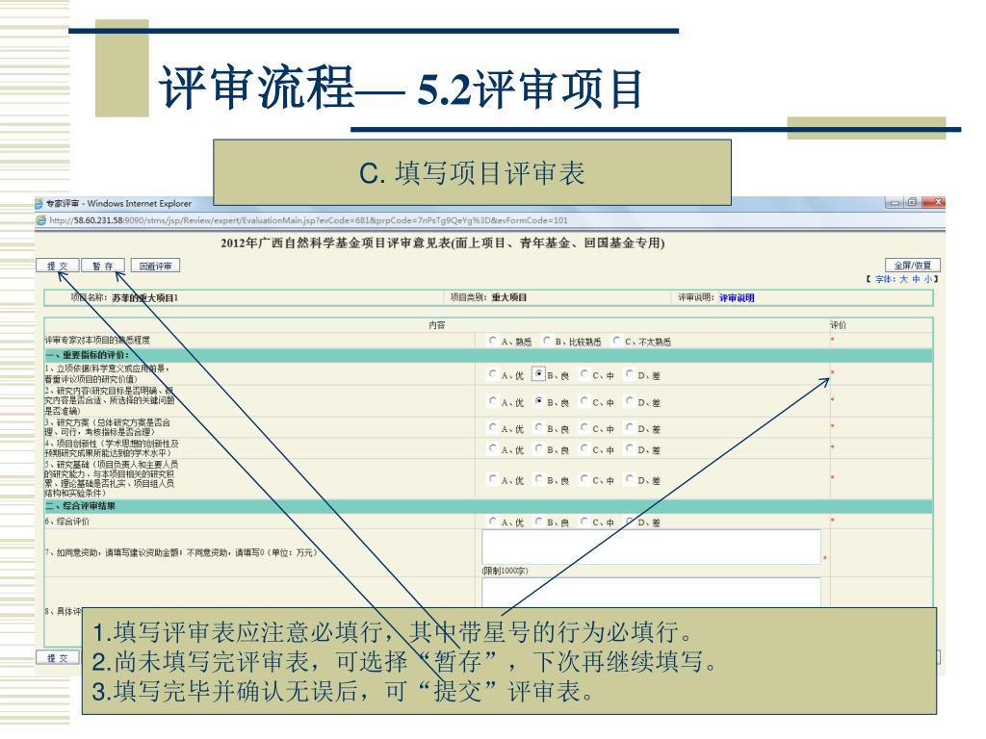The image size is (986, 739).
Task: Click project name 苏菲的重大项目1
Action: [x=145, y=298]
